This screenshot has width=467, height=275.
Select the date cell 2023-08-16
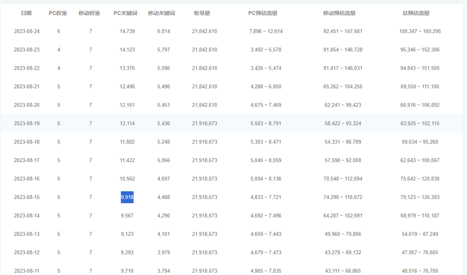(26, 178)
